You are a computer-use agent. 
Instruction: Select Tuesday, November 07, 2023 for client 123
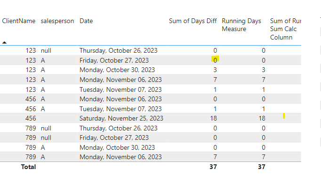120,89
